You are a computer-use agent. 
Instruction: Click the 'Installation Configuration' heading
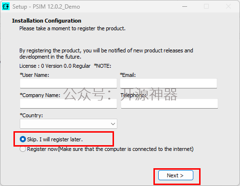[47, 21]
